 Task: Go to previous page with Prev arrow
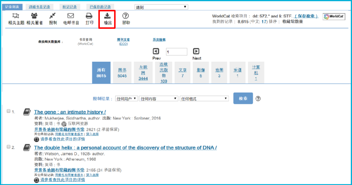point(156,51)
